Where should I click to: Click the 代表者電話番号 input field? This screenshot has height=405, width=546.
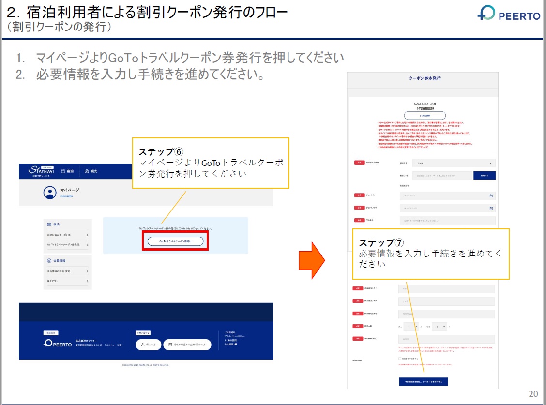(x=446, y=314)
